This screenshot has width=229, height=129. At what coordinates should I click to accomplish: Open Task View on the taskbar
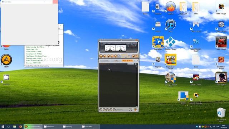[9, 126]
